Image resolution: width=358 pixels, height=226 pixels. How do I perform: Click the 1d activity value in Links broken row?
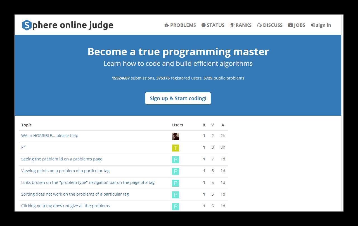pyautogui.click(x=223, y=182)
